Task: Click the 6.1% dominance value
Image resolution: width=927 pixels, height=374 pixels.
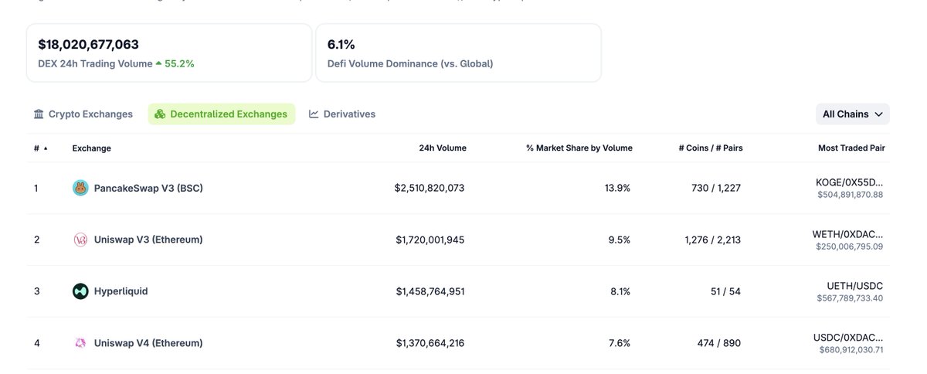Action: pyautogui.click(x=341, y=44)
